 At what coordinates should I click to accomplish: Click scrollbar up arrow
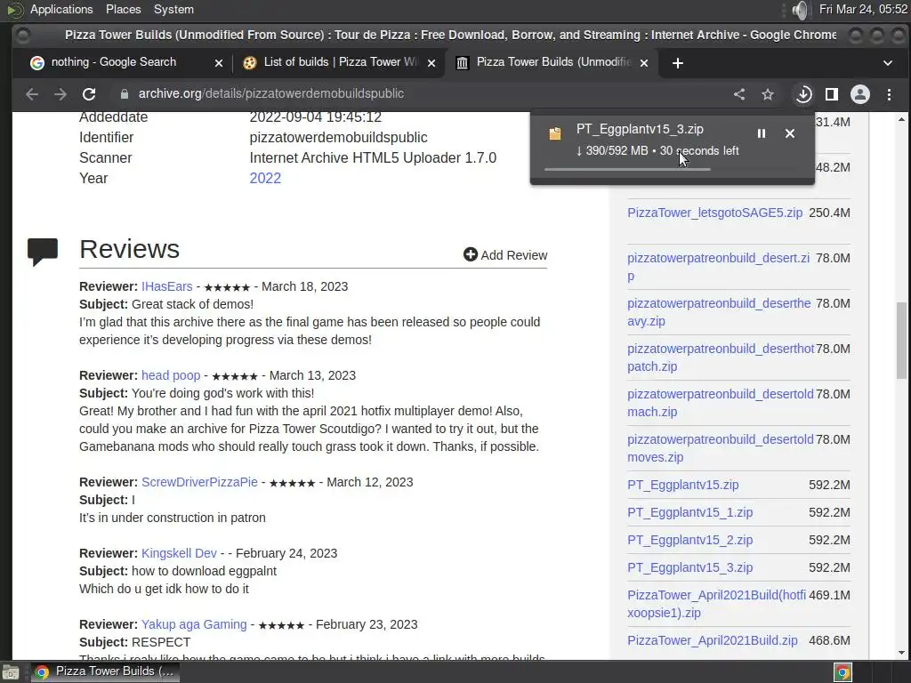click(901, 120)
